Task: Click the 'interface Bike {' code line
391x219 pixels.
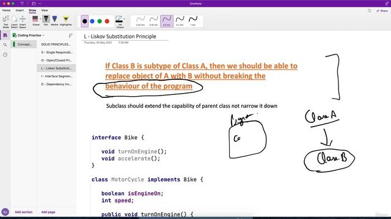Action: click(118, 137)
